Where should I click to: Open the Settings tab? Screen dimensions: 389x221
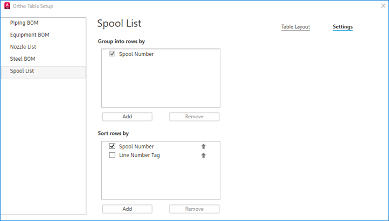click(343, 26)
